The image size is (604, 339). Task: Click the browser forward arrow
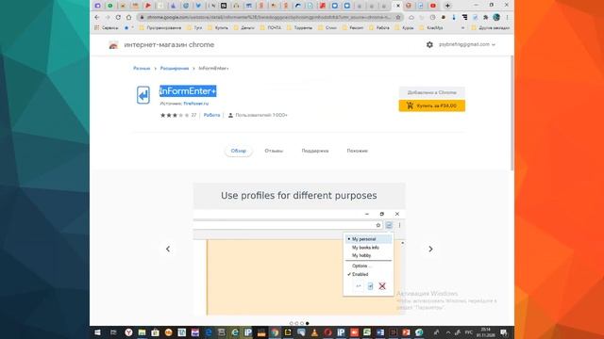(x=108, y=17)
